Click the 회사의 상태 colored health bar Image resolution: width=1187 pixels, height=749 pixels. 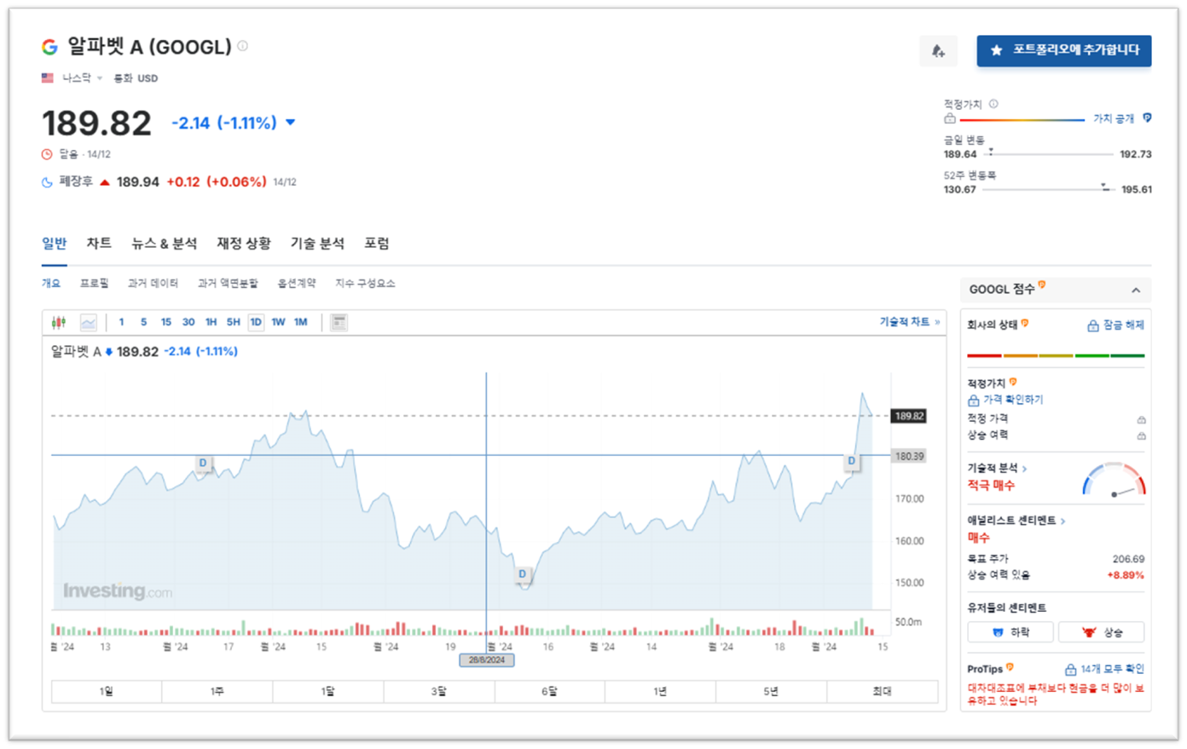click(x=1056, y=355)
